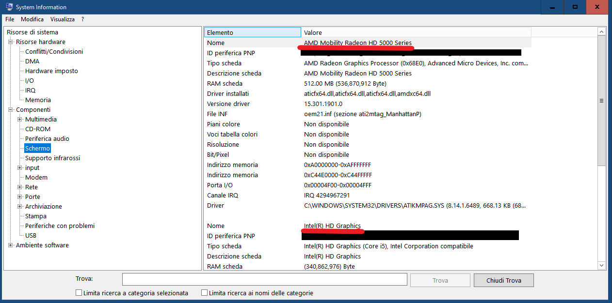Screen dimensions: 612x303
Task: Click the Valore column header
Action: point(416,32)
